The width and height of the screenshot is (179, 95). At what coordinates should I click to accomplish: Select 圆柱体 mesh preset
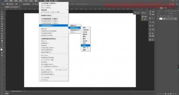[86, 34]
